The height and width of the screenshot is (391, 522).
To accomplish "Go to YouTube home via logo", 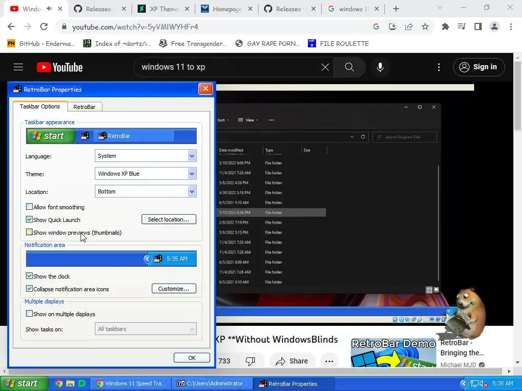I will coord(60,67).
